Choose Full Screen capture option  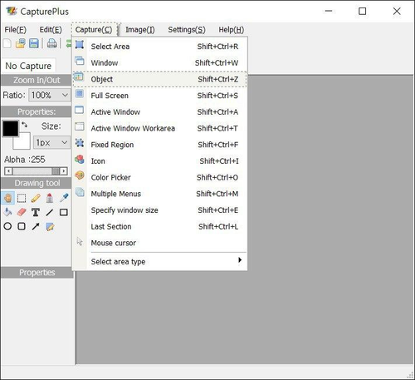[x=159, y=96]
